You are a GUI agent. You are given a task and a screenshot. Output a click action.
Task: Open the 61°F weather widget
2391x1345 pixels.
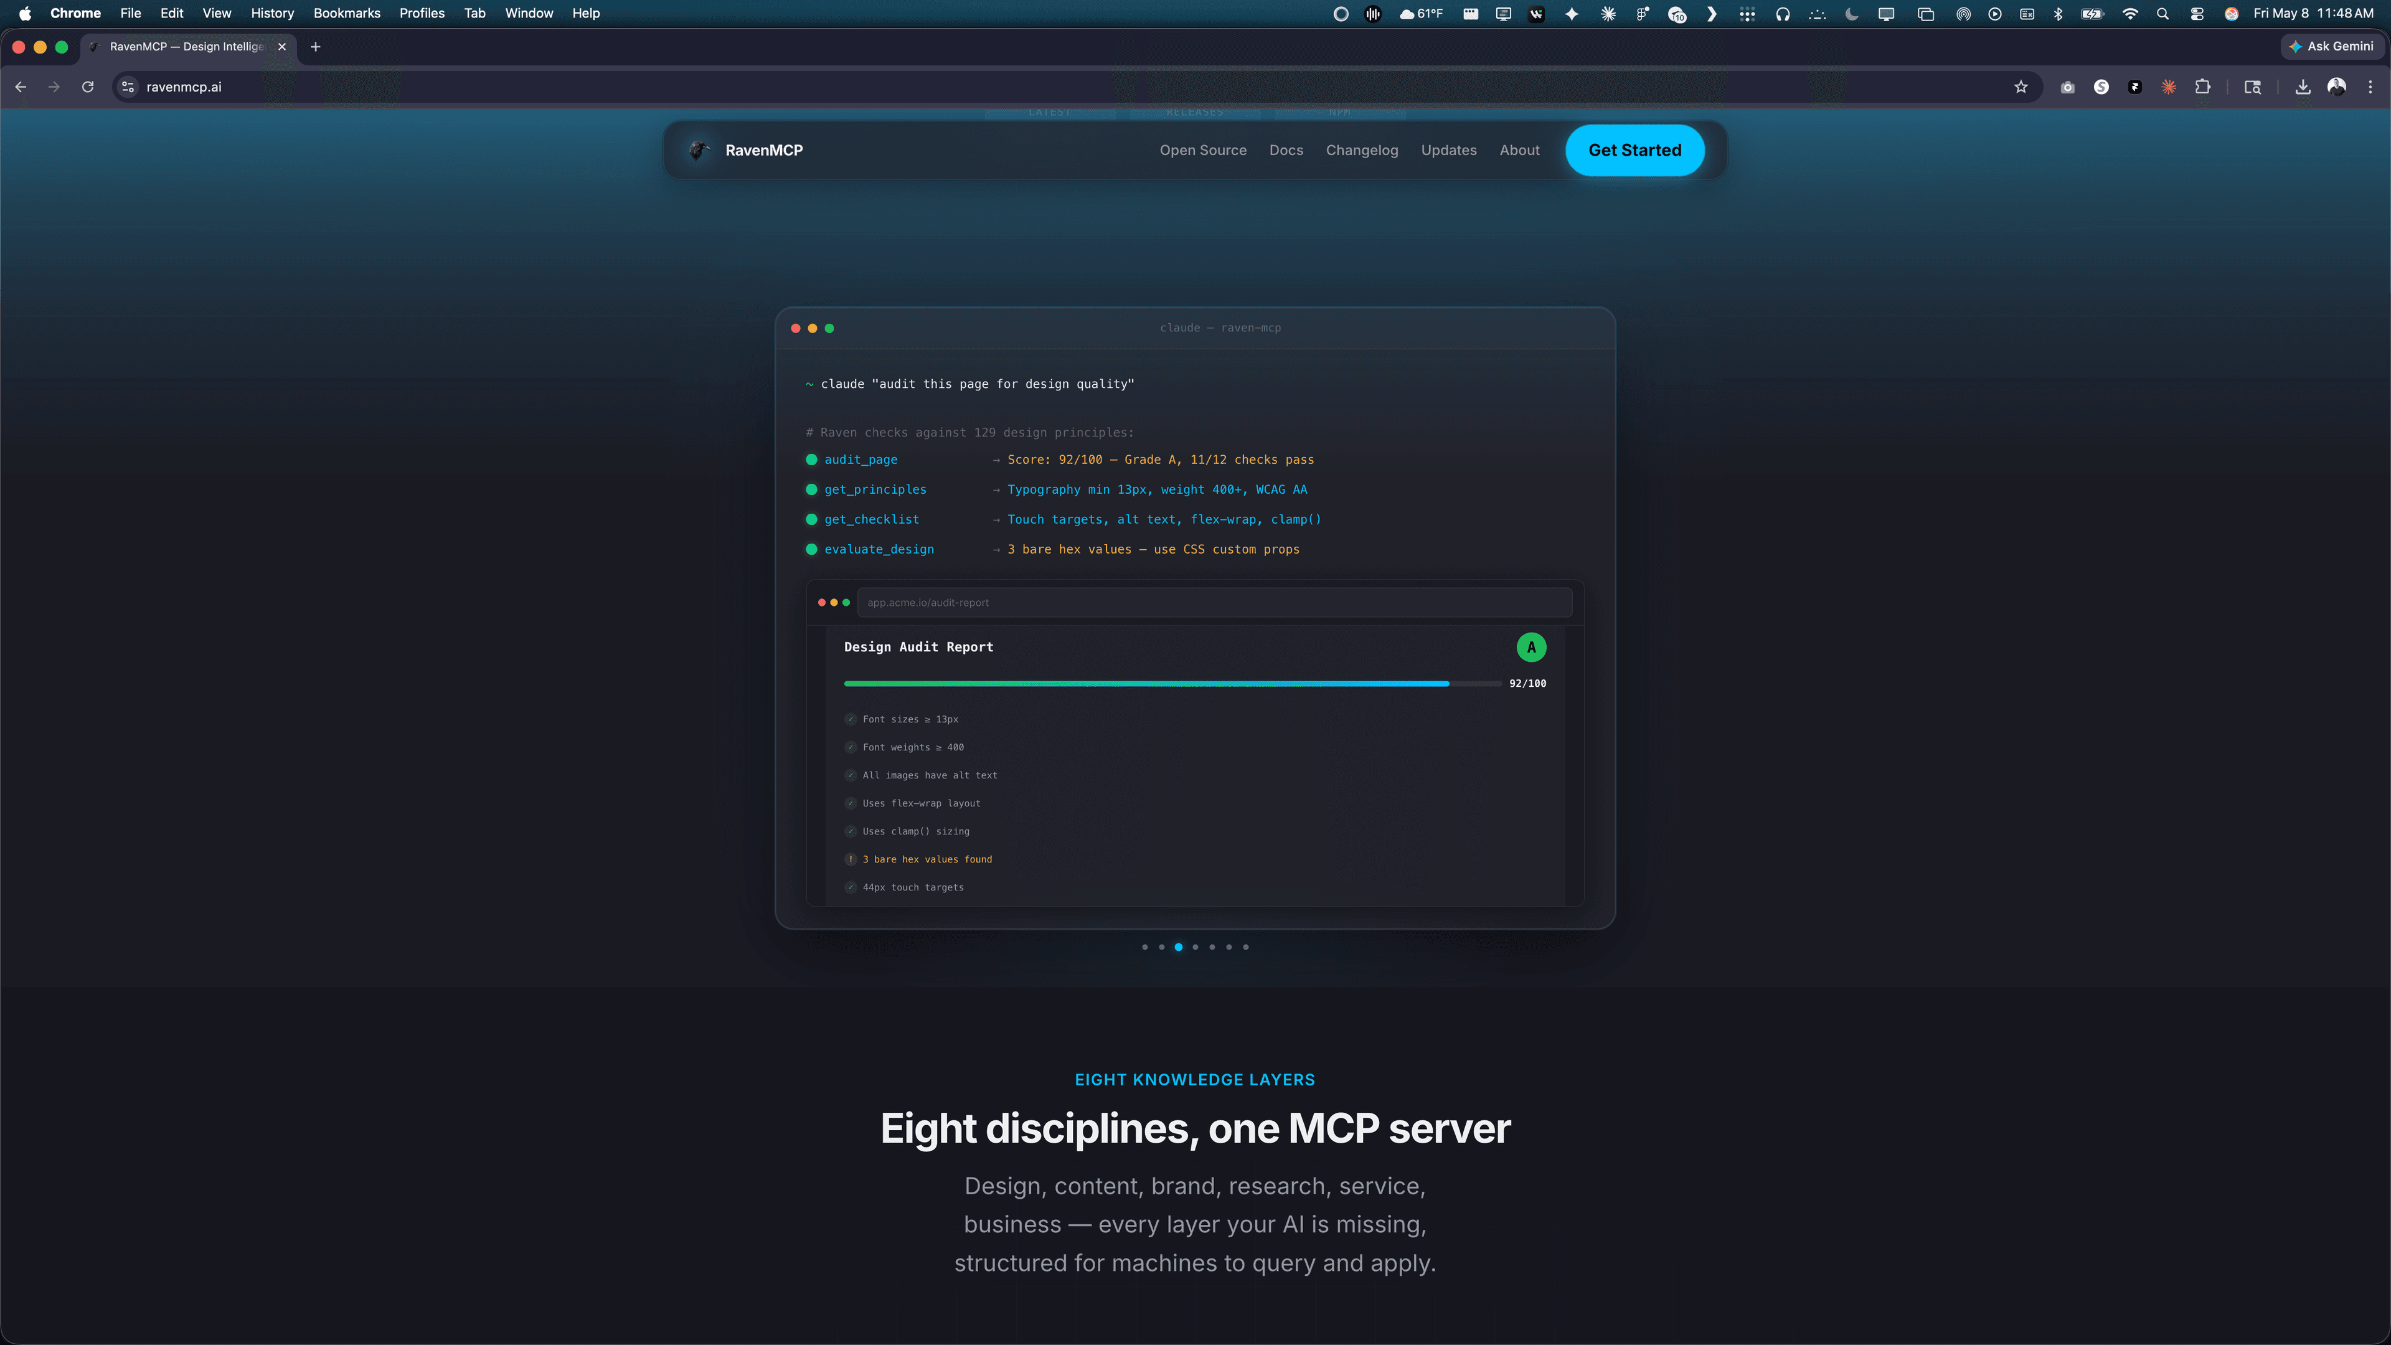(x=1421, y=13)
